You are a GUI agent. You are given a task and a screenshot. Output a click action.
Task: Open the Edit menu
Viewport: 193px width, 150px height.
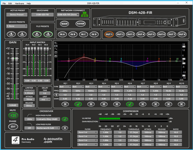click(11, 3)
